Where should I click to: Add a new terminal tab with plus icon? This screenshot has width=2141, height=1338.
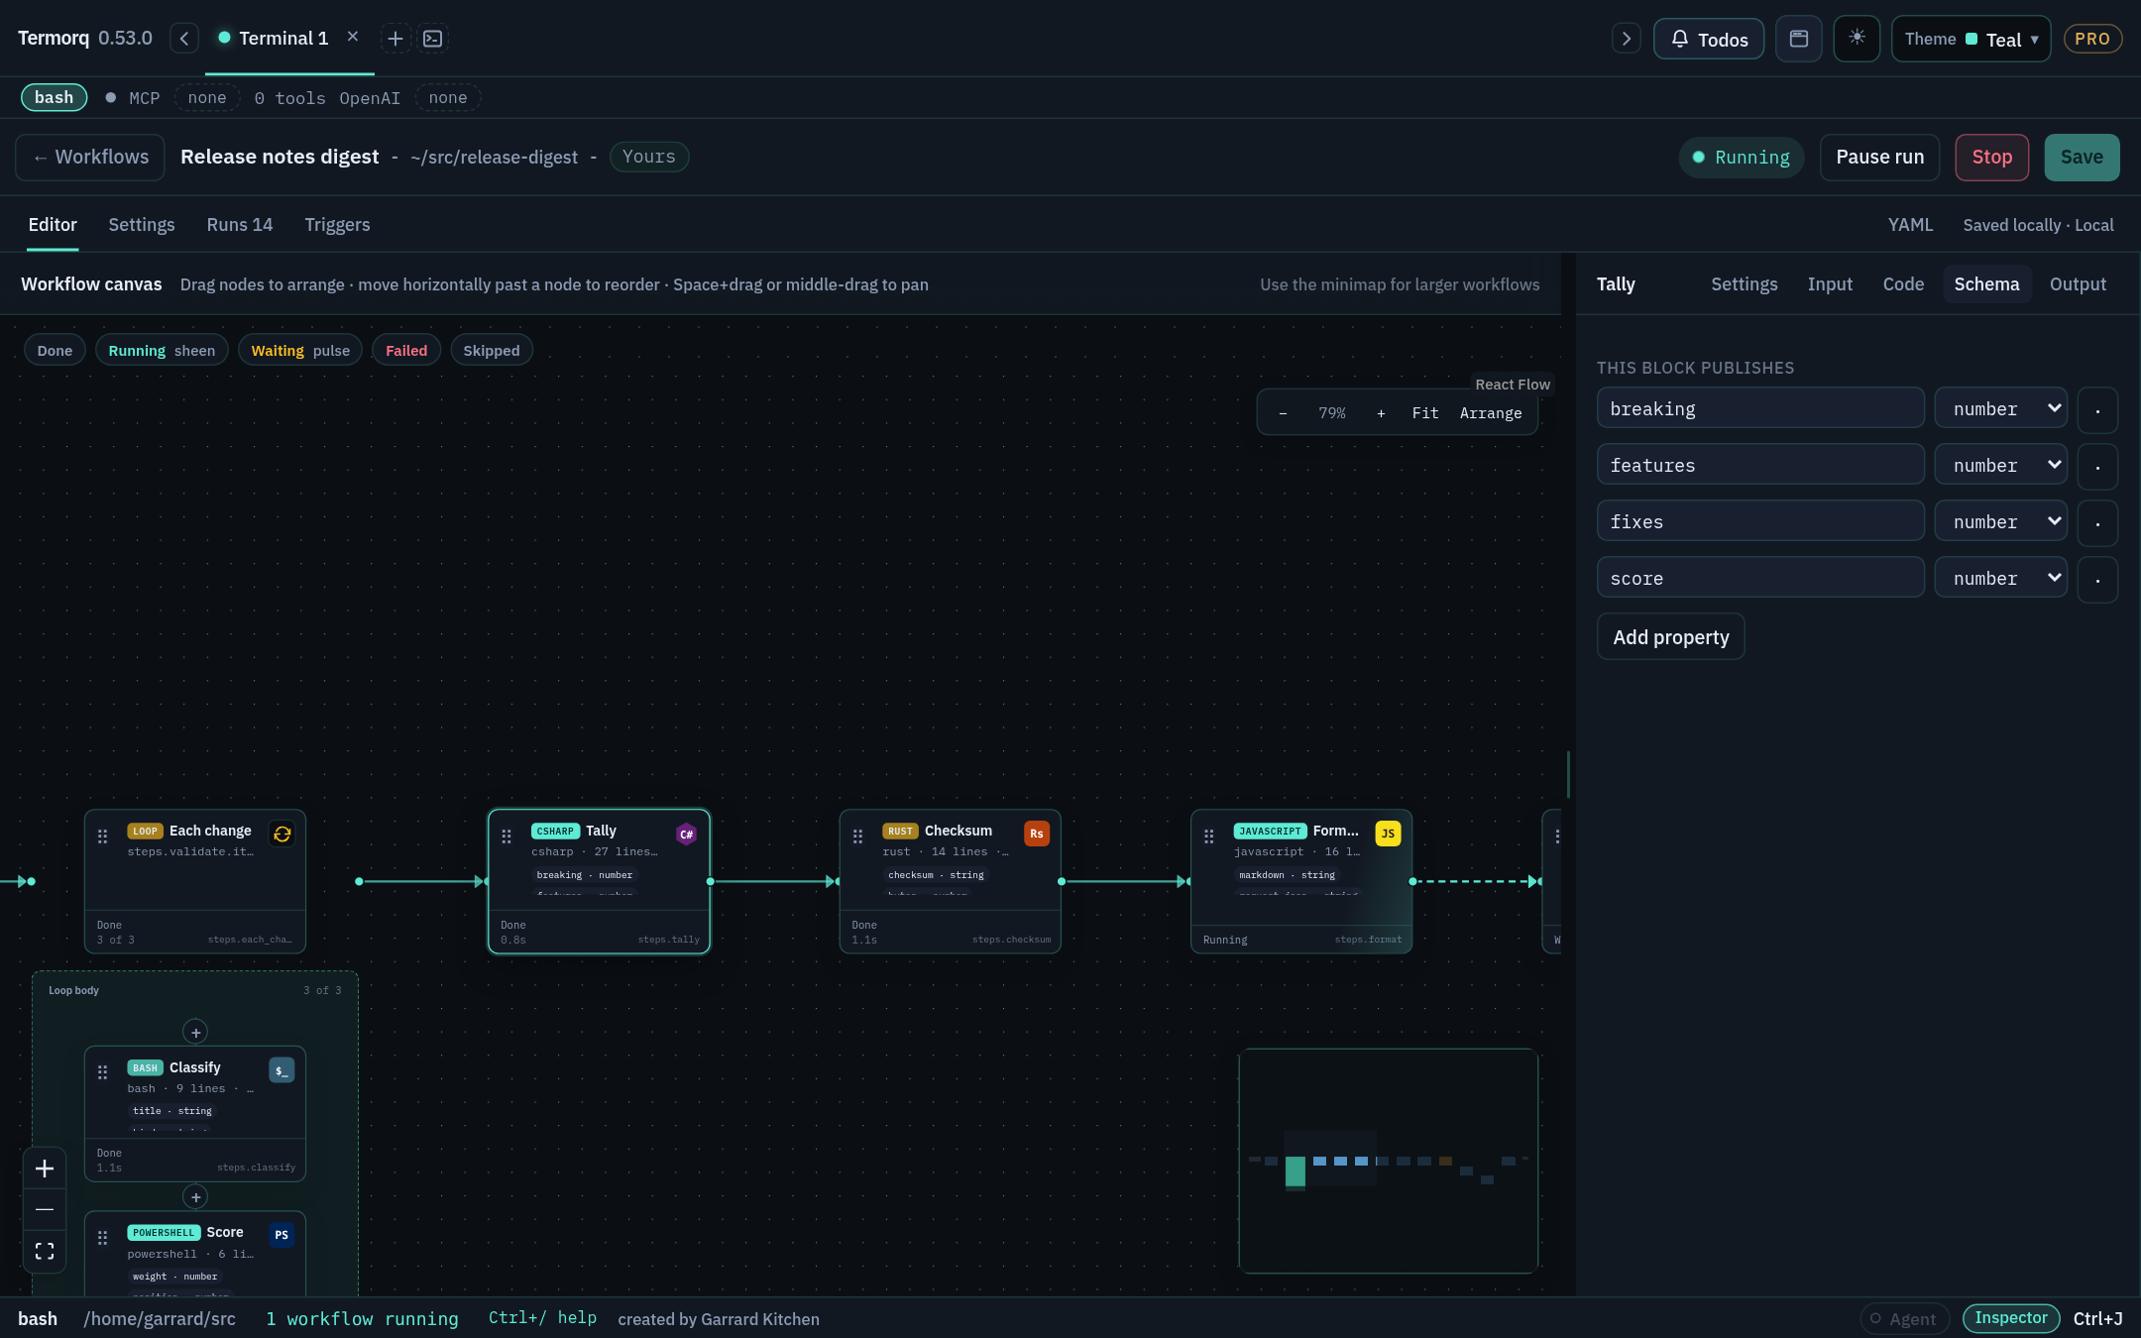(x=394, y=39)
